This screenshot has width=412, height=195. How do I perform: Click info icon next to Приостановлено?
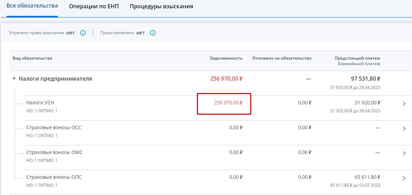[153, 33]
